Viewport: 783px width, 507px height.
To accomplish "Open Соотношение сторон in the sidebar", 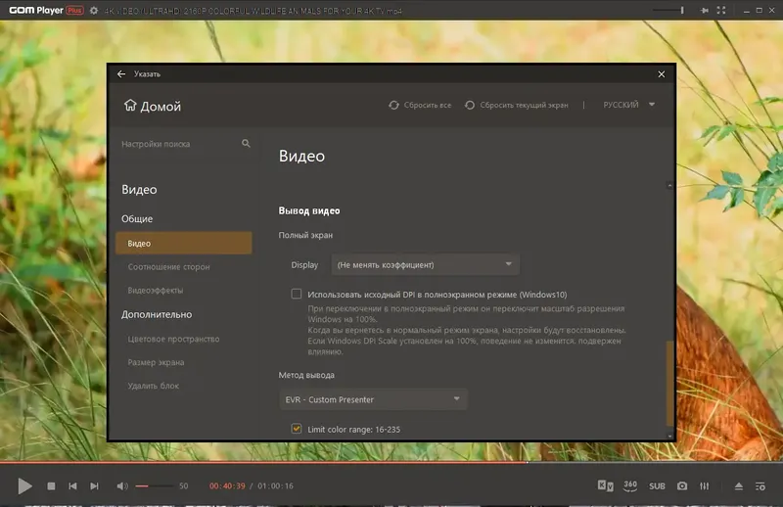I will 168,267.
